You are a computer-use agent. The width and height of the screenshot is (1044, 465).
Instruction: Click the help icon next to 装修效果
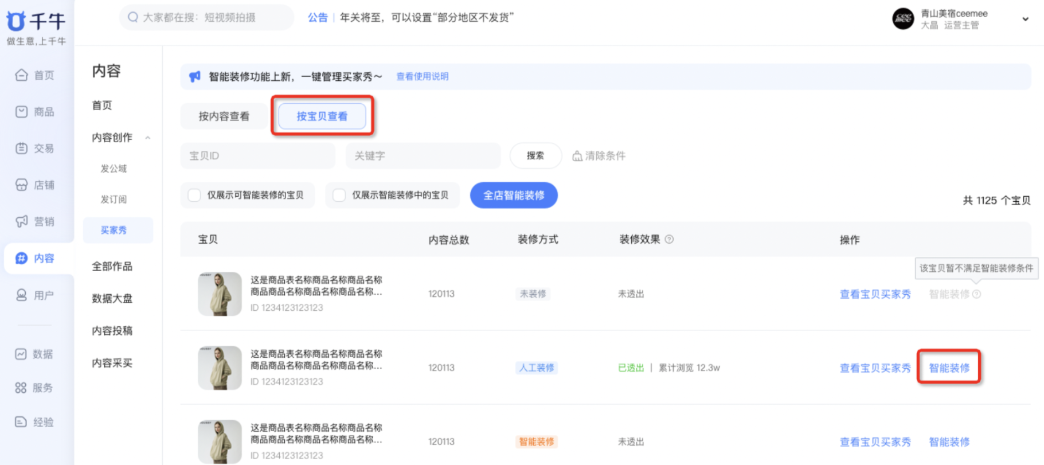coord(669,239)
